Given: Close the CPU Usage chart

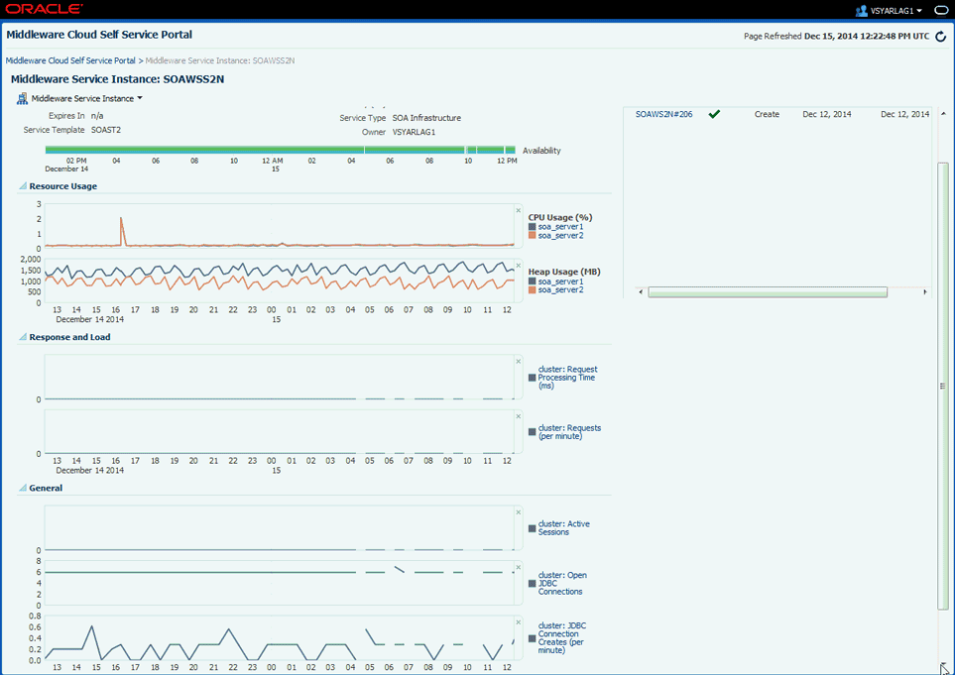Looking at the screenshot, I should point(519,210).
